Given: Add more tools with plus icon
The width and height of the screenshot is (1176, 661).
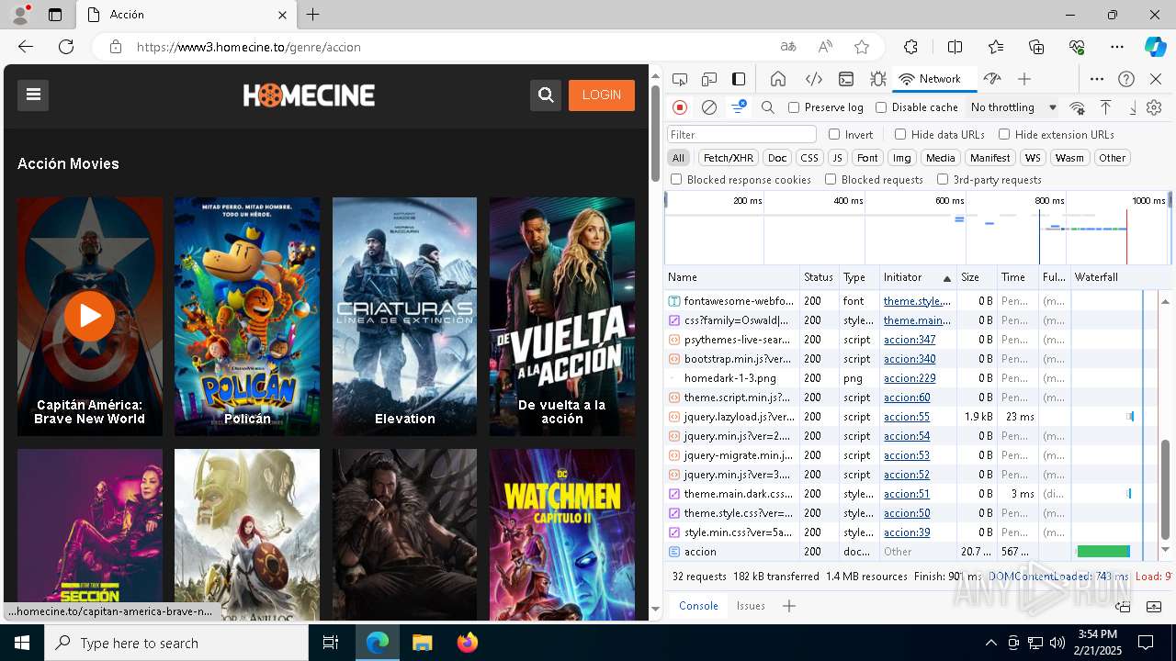Looking at the screenshot, I should [1024, 79].
